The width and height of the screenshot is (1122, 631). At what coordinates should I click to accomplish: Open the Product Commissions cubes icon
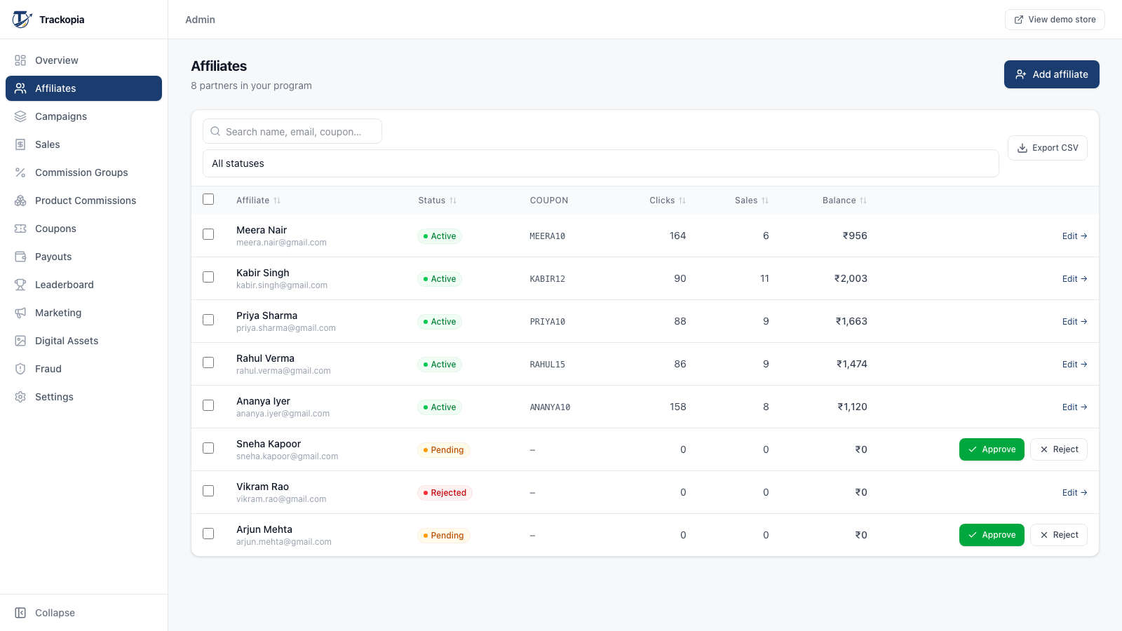[20, 201]
